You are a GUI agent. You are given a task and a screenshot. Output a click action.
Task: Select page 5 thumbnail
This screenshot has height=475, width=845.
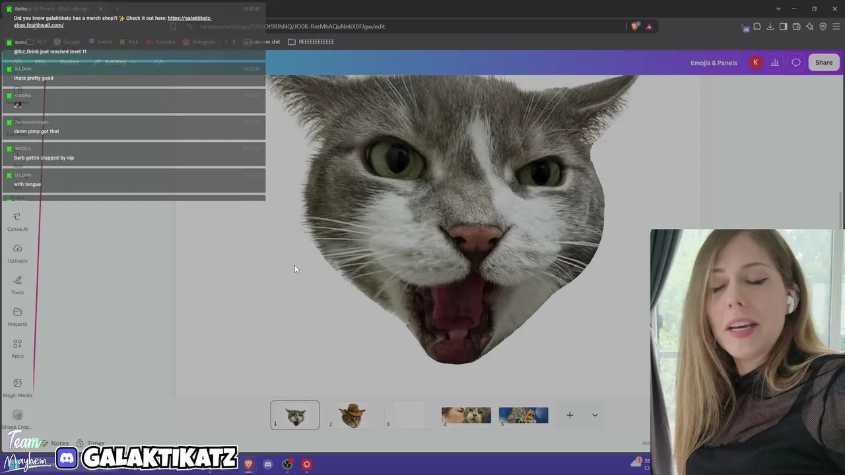tap(524, 415)
